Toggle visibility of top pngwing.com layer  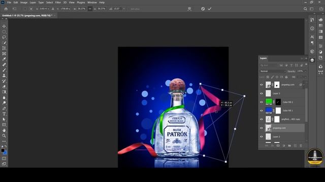coord(262,85)
